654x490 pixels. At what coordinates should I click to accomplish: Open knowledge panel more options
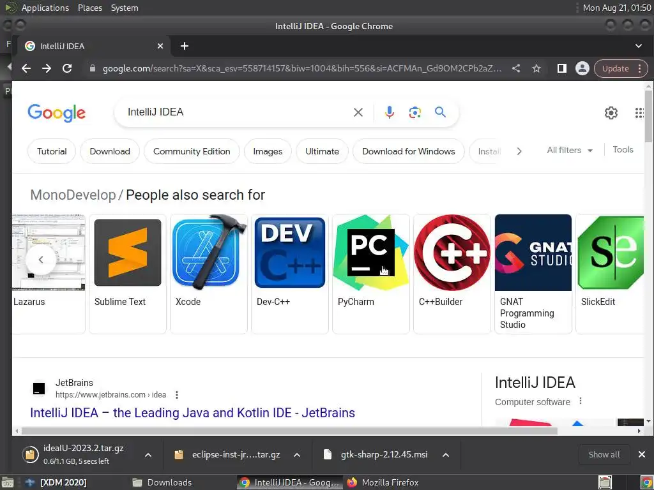point(580,401)
